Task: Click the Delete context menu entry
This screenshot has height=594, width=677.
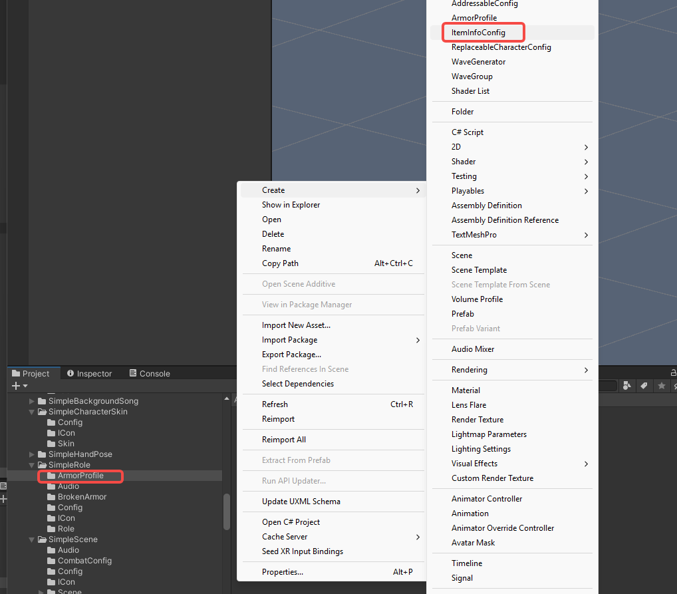Action: tap(333, 234)
